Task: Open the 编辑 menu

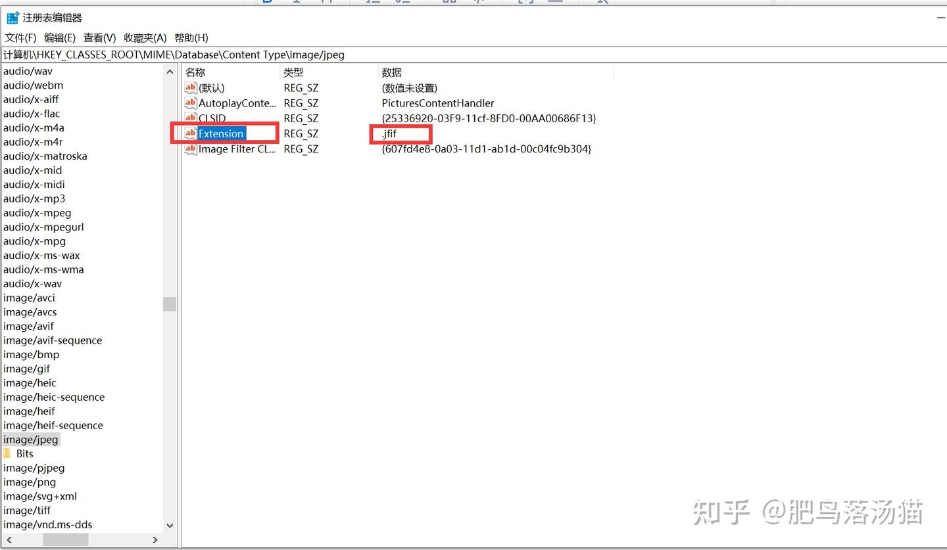Action: [60, 37]
